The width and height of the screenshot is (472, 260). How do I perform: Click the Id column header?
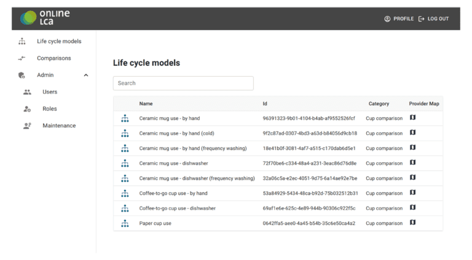point(265,103)
